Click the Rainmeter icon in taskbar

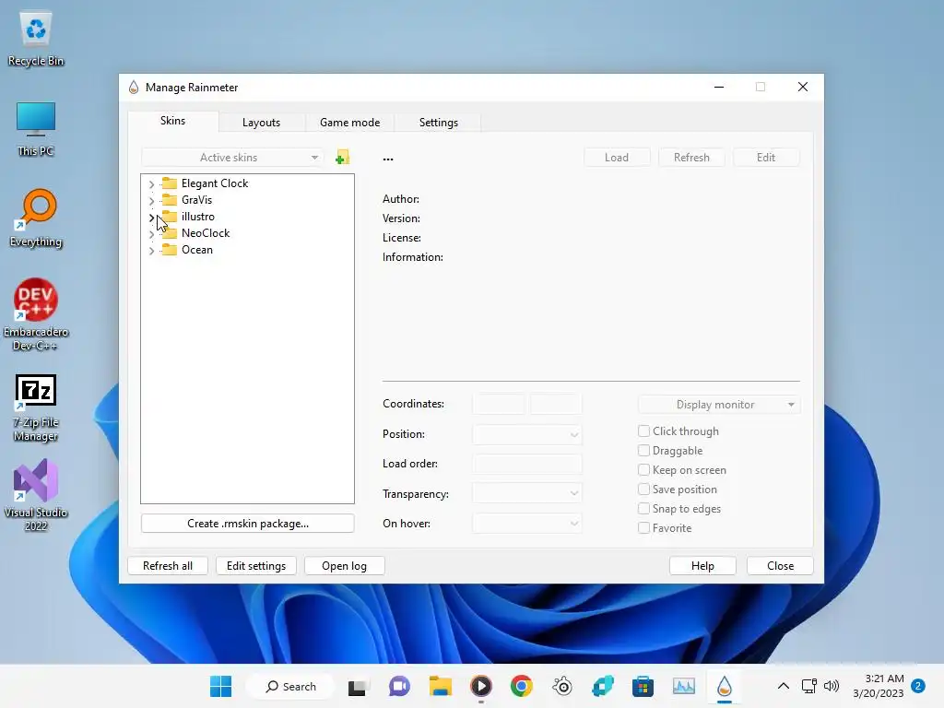click(725, 686)
